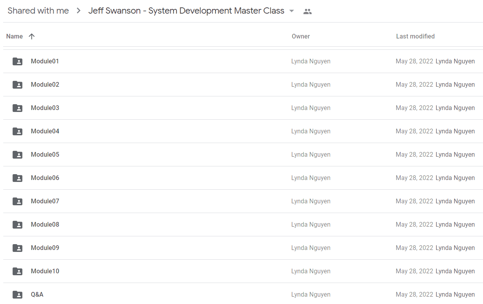Viewport: 483px width, 304px height.
Task: Click owner Lynda Nguyen in Module05 row
Action: (311, 155)
